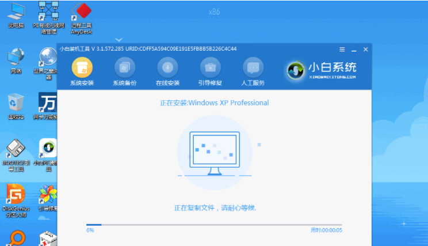Screen dimensions: 428x246
Task: Open 此电脑 desktop icon
Action: click(x=16, y=16)
